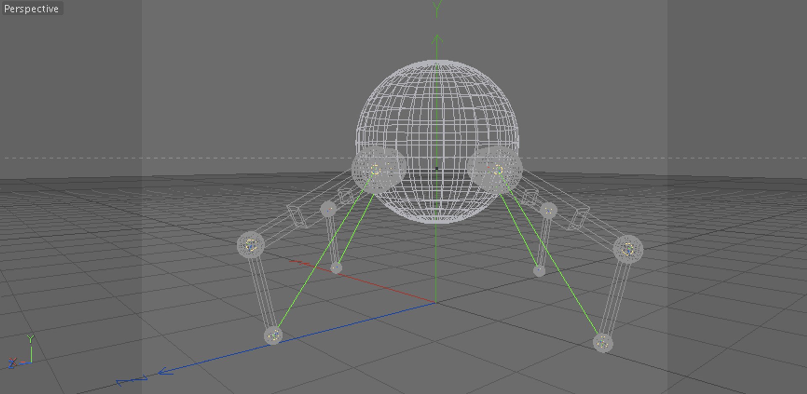Click the Perspective viewport label
807x394 pixels.
point(32,8)
